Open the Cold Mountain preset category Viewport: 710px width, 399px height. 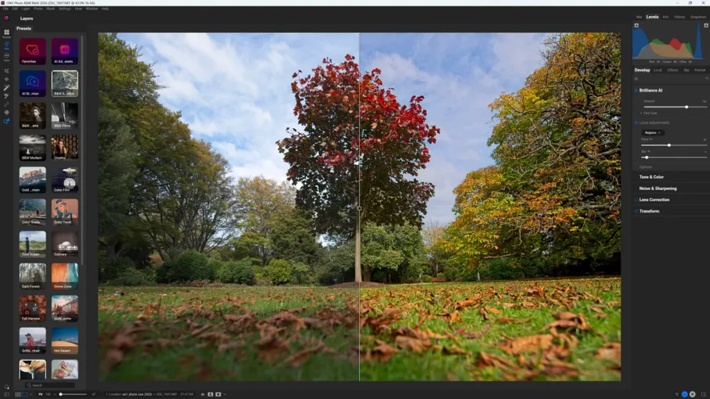[x=33, y=179]
